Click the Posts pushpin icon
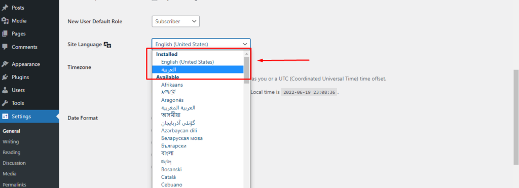 point(5,8)
